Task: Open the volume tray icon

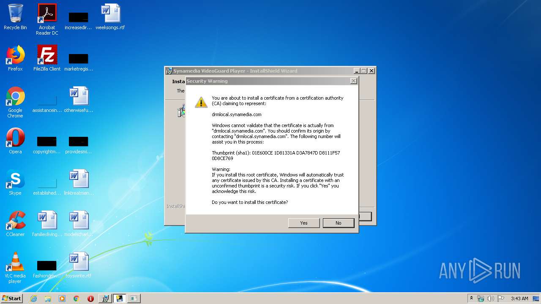Action: click(491, 299)
